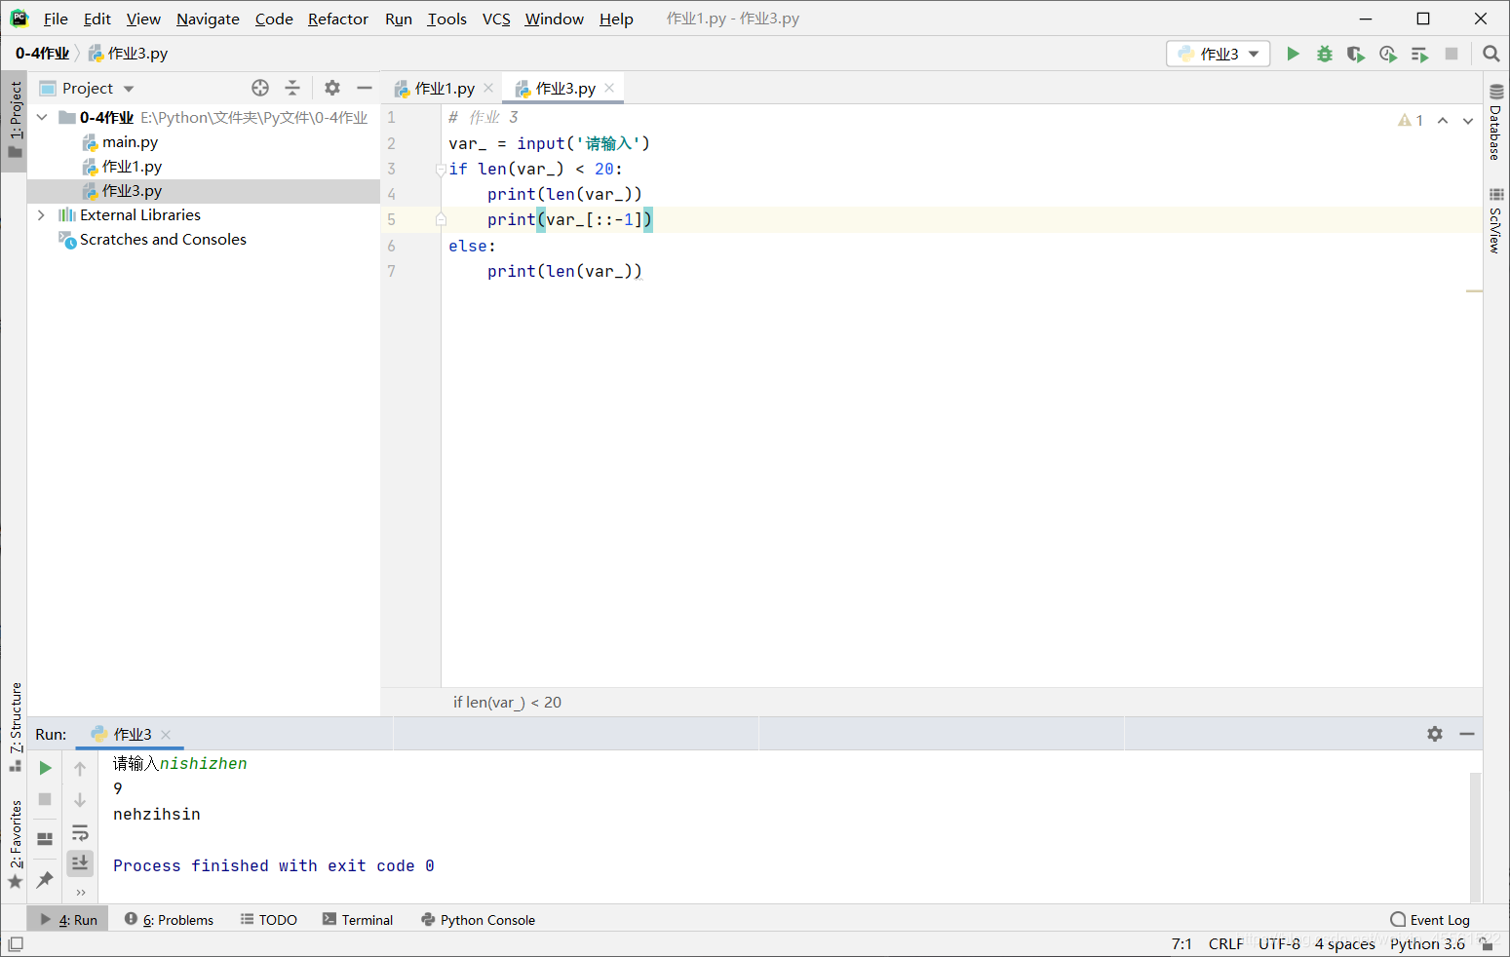
Task: Open the Navigate menu
Action: click(208, 19)
